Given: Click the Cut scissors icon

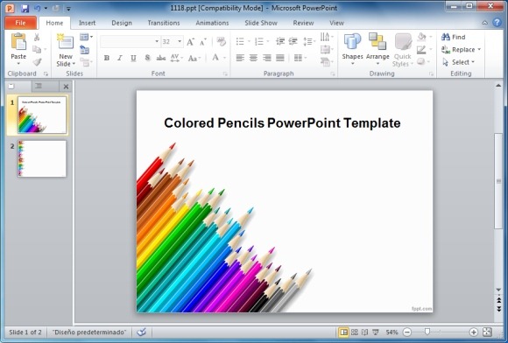Looking at the screenshot, I should [37, 38].
